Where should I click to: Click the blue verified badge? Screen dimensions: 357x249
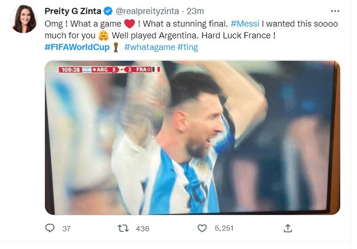point(108,11)
